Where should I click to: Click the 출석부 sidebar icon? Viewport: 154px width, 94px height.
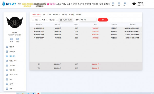click(x=7, y=84)
